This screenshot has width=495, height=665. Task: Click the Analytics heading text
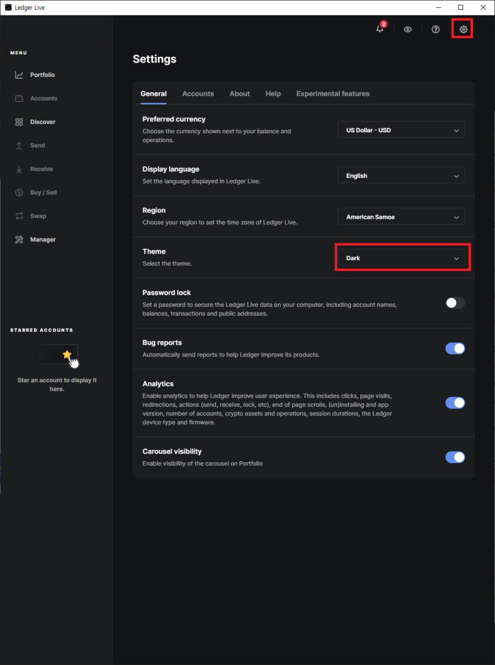click(158, 384)
